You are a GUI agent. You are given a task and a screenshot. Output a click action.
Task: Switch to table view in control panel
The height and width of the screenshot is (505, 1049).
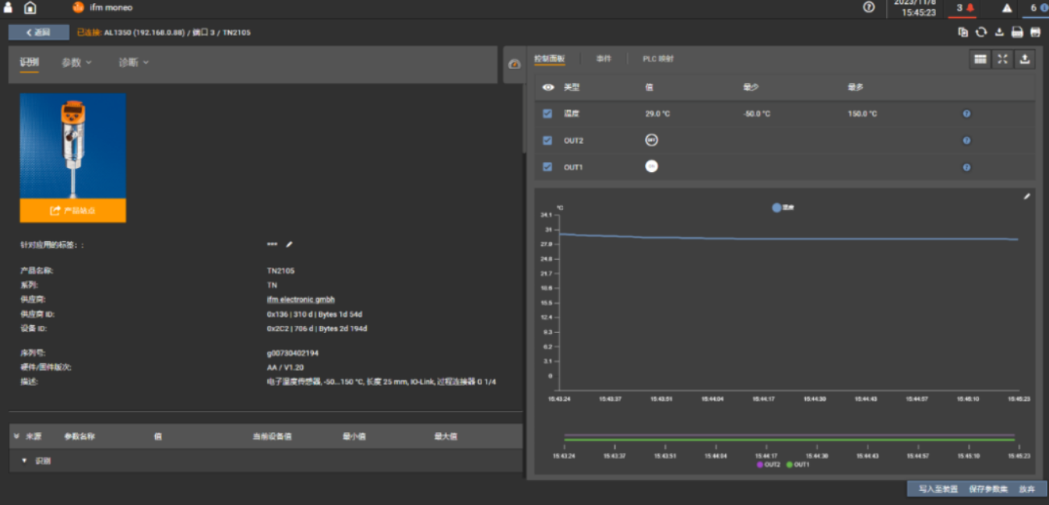(980, 59)
